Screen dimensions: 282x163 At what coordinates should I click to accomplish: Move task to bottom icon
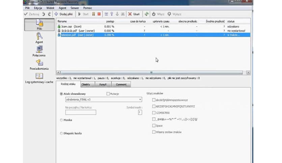[123, 14]
